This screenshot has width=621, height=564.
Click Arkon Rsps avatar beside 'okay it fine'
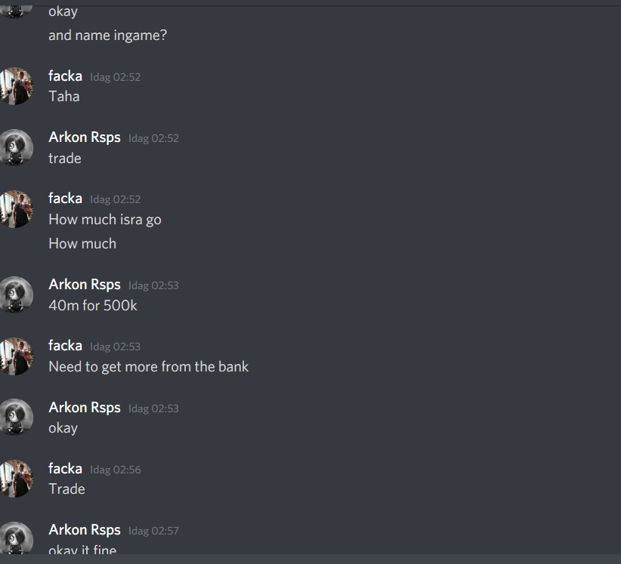pos(15,538)
